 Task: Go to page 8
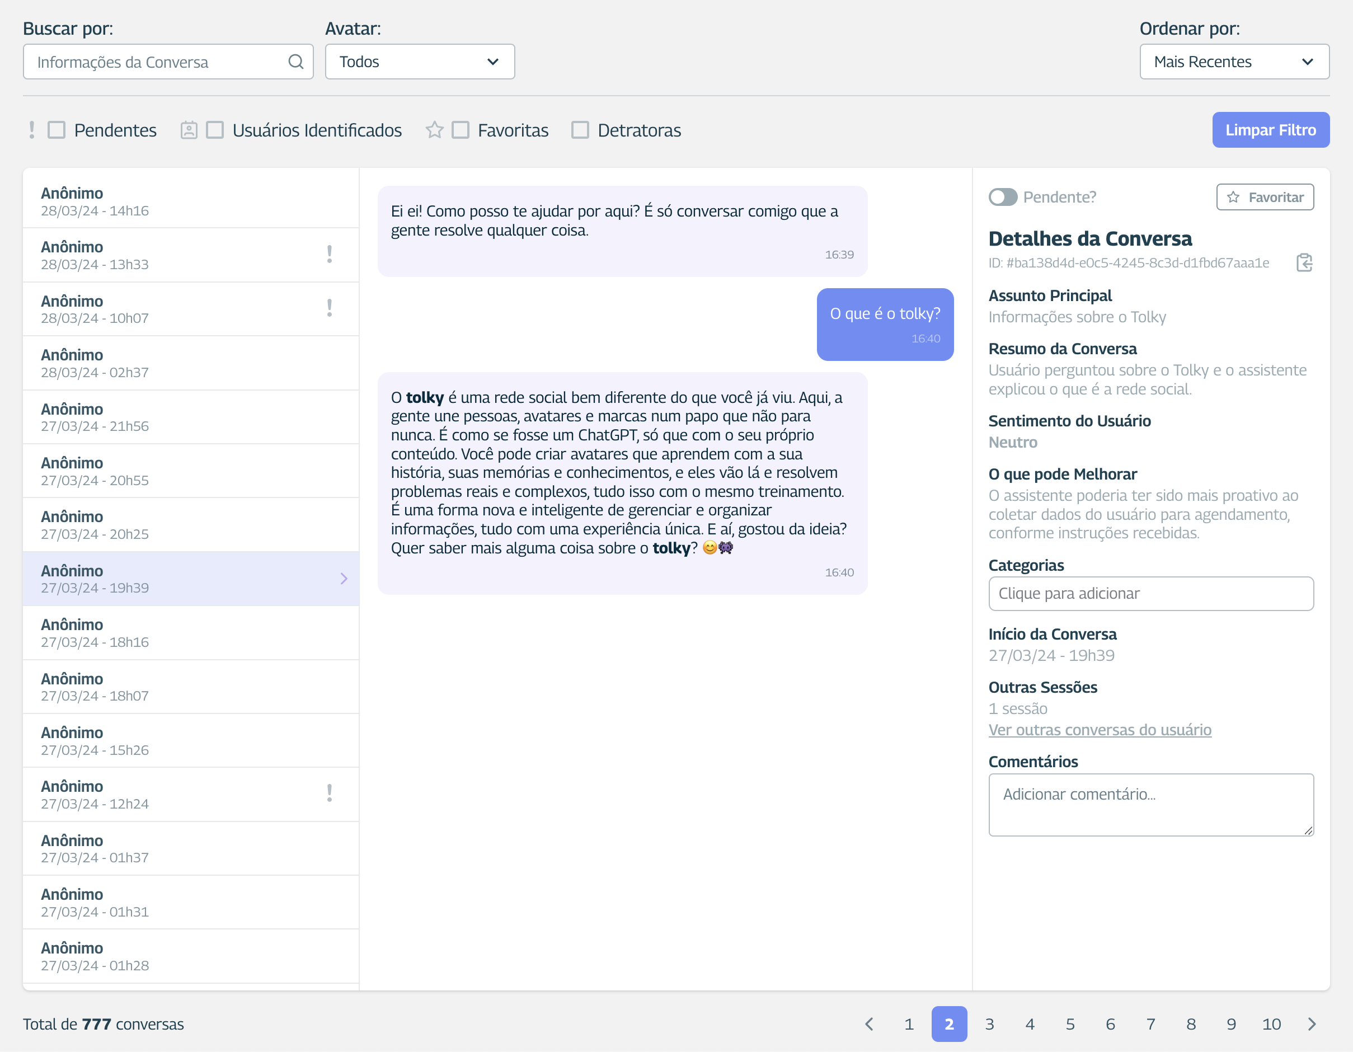pyautogui.click(x=1191, y=1024)
